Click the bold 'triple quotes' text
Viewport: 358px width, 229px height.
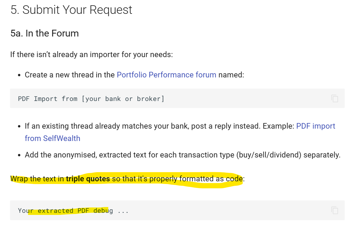click(88, 179)
